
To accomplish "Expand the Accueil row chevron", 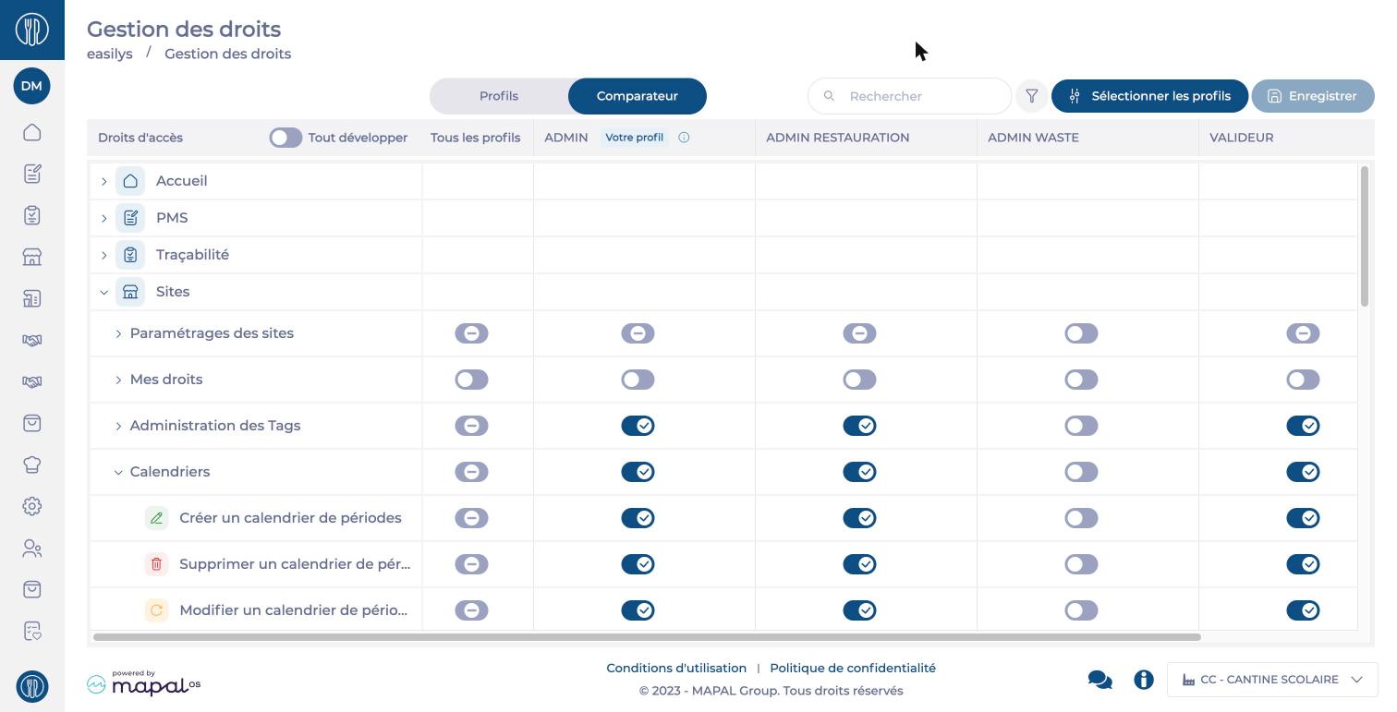I will [x=104, y=181].
